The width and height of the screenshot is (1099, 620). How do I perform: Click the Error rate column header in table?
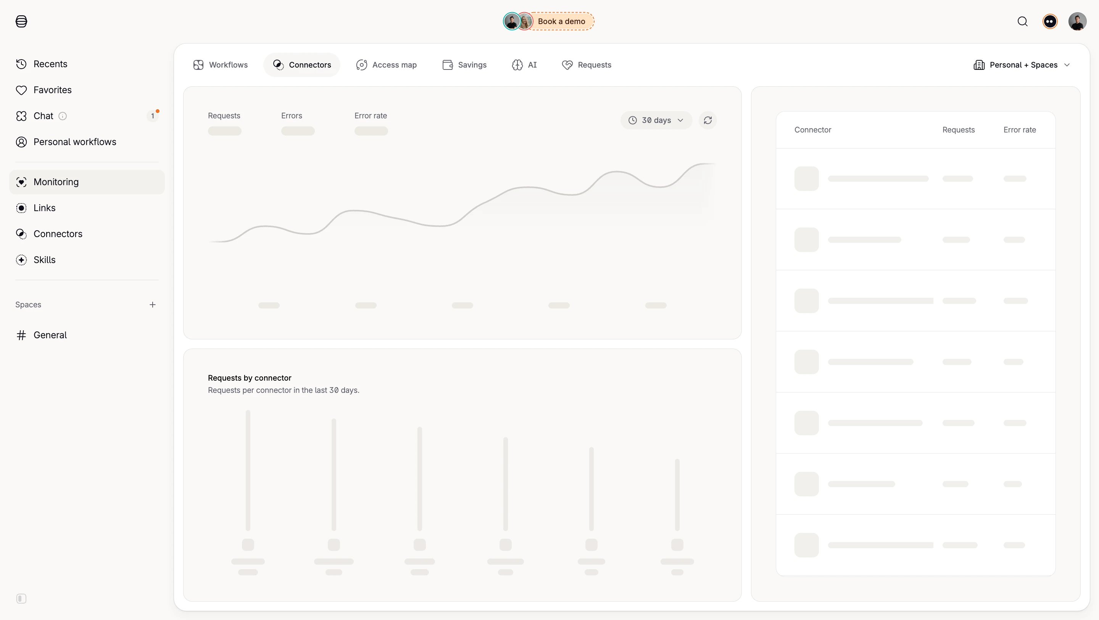pos(1020,130)
